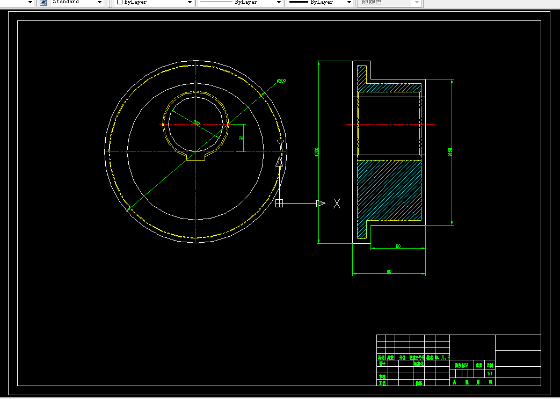Image resolution: width=560 pixels, height=399 pixels.
Task: Click the X axis label of UCS icon
Action: tap(337, 204)
